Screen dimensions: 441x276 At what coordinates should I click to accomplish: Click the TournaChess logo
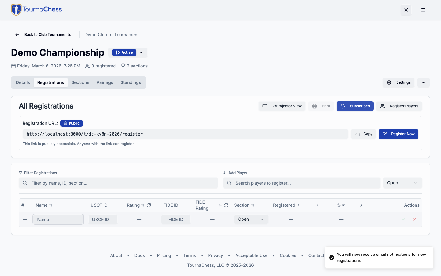click(36, 10)
